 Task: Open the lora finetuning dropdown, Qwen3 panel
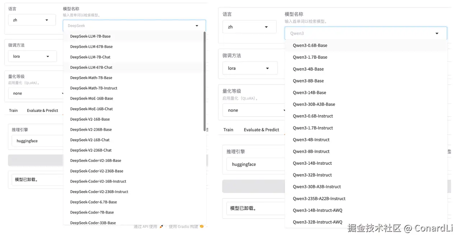250,68
